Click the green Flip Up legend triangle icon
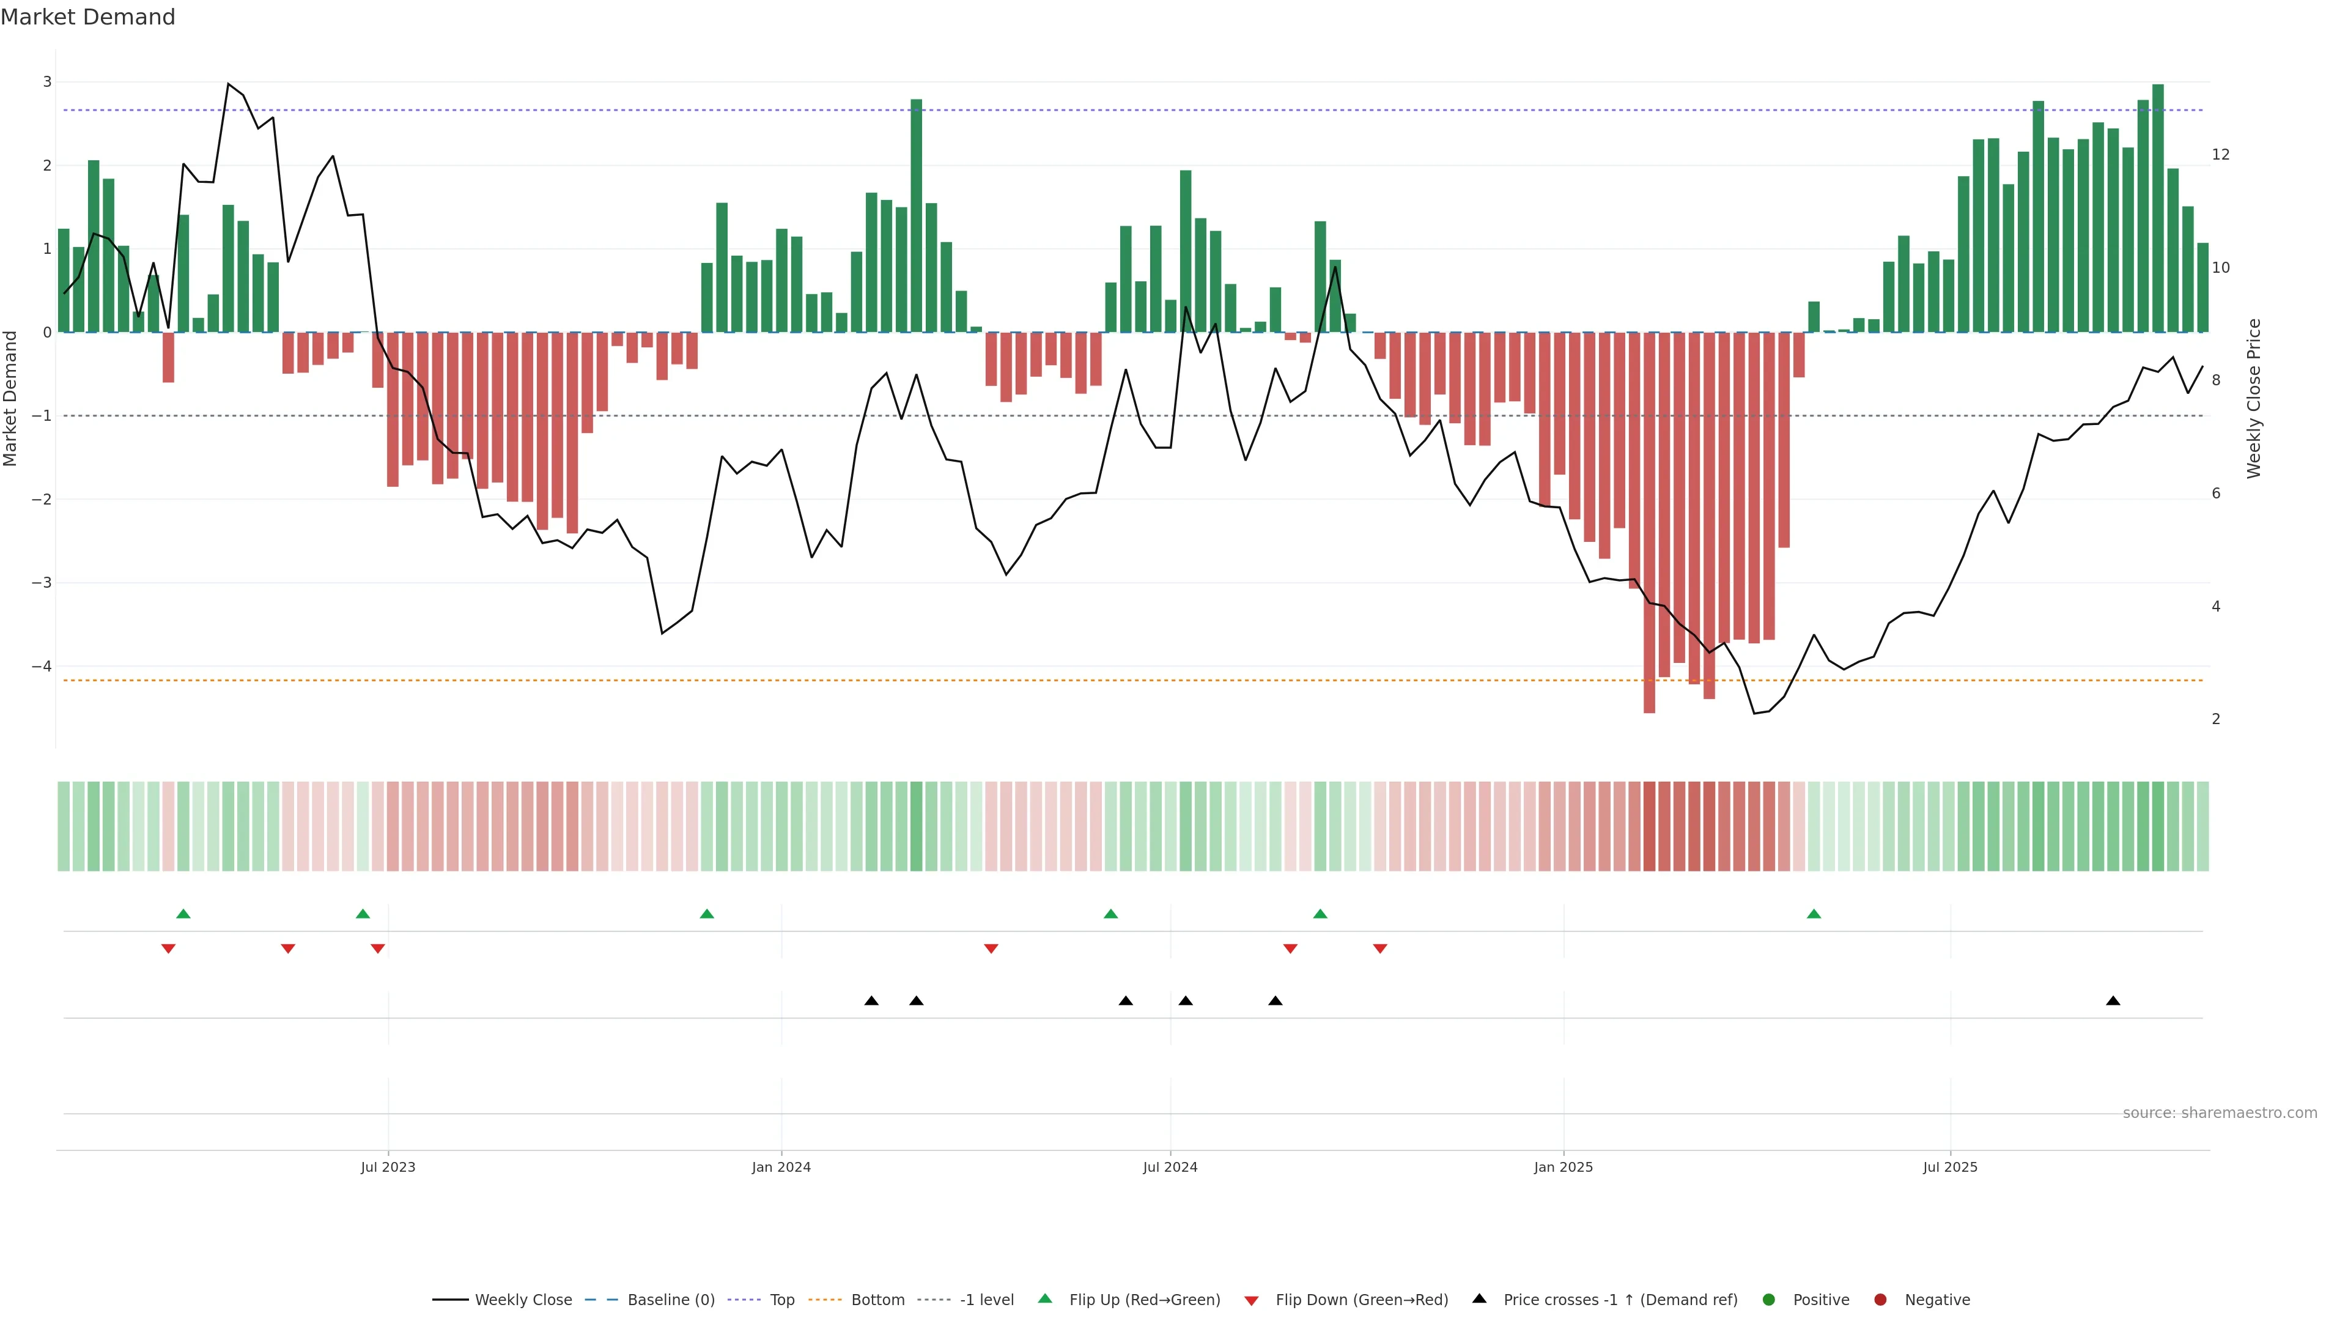This screenshot has width=2348, height=1321. point(1044,1299)
